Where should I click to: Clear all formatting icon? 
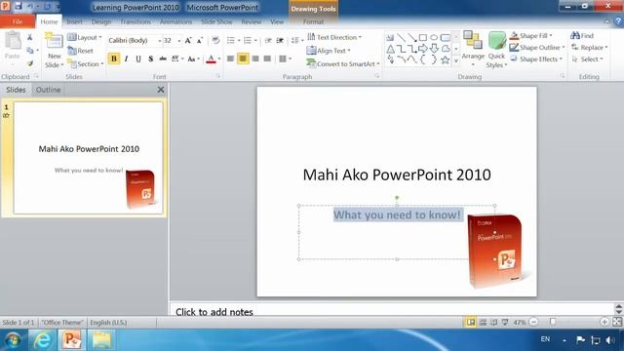tap(215, 40)
